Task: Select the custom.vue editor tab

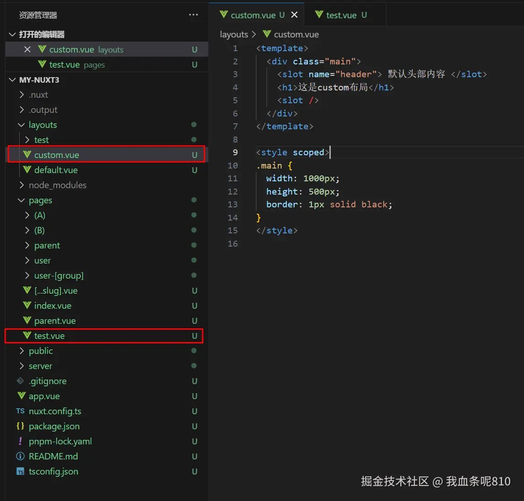Action: click(x=253, y=15)
